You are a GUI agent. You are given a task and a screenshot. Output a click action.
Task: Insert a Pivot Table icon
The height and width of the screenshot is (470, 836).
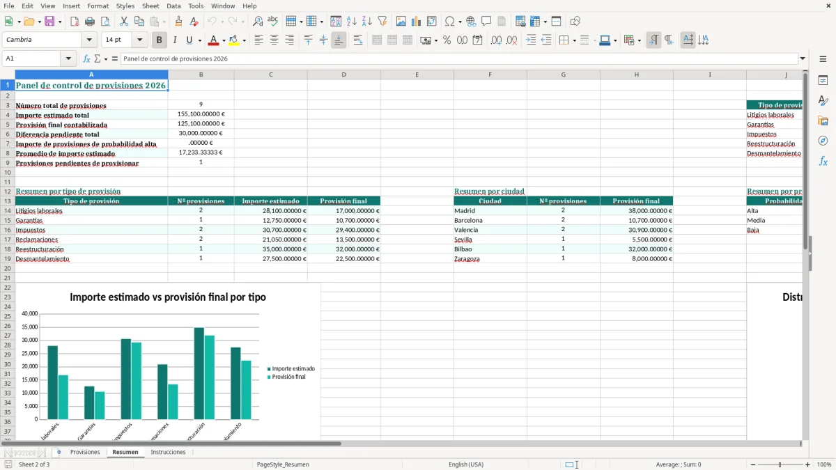tap(432, 22)
